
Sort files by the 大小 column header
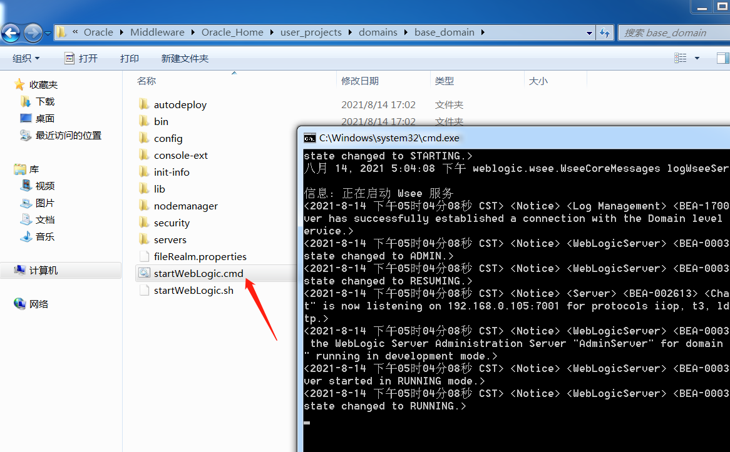(538, 81)
